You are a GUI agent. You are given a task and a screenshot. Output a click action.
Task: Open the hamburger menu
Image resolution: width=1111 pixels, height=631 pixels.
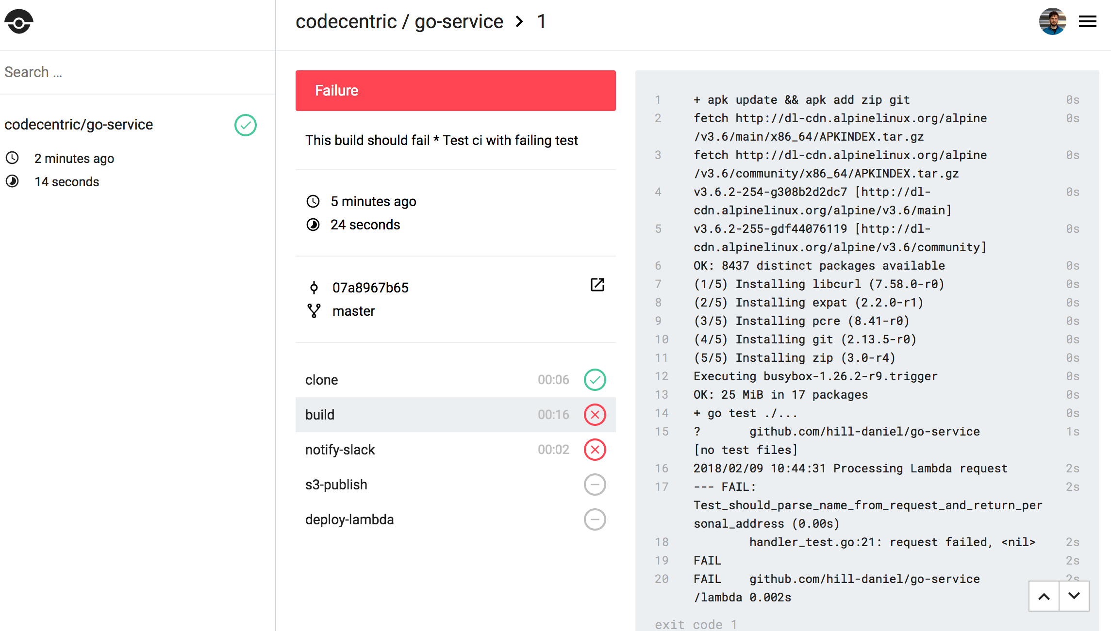pos(1087,22)
